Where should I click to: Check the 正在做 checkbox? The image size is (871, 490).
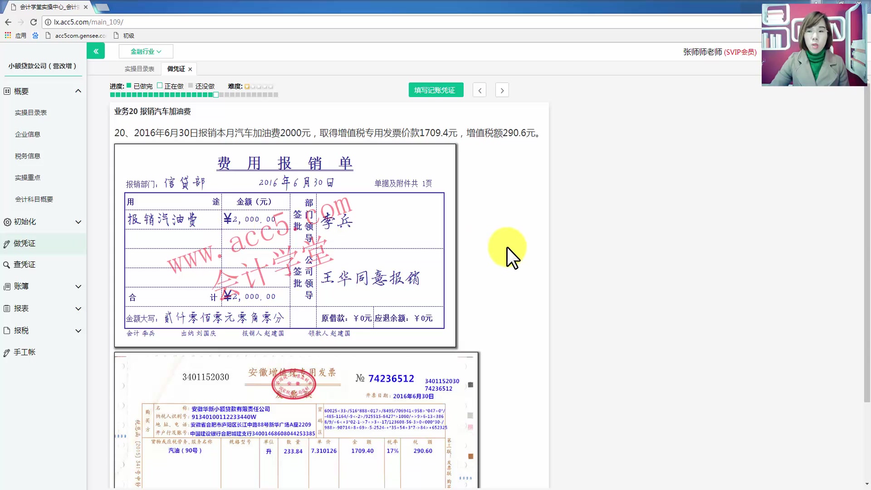click(x=160, y=85)
